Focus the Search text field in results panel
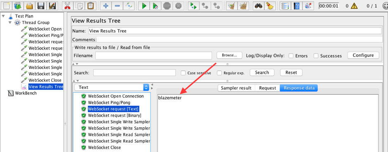This screenshot has height=152, width=388. 134,72
